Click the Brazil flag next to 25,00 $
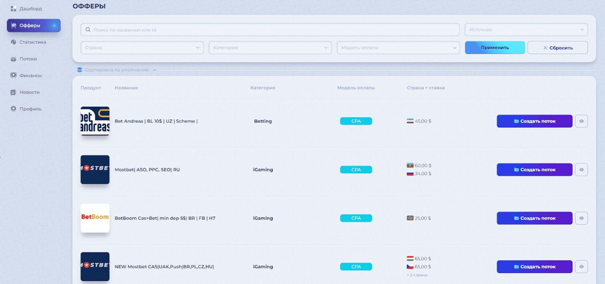605x284 pixels. 410,218
